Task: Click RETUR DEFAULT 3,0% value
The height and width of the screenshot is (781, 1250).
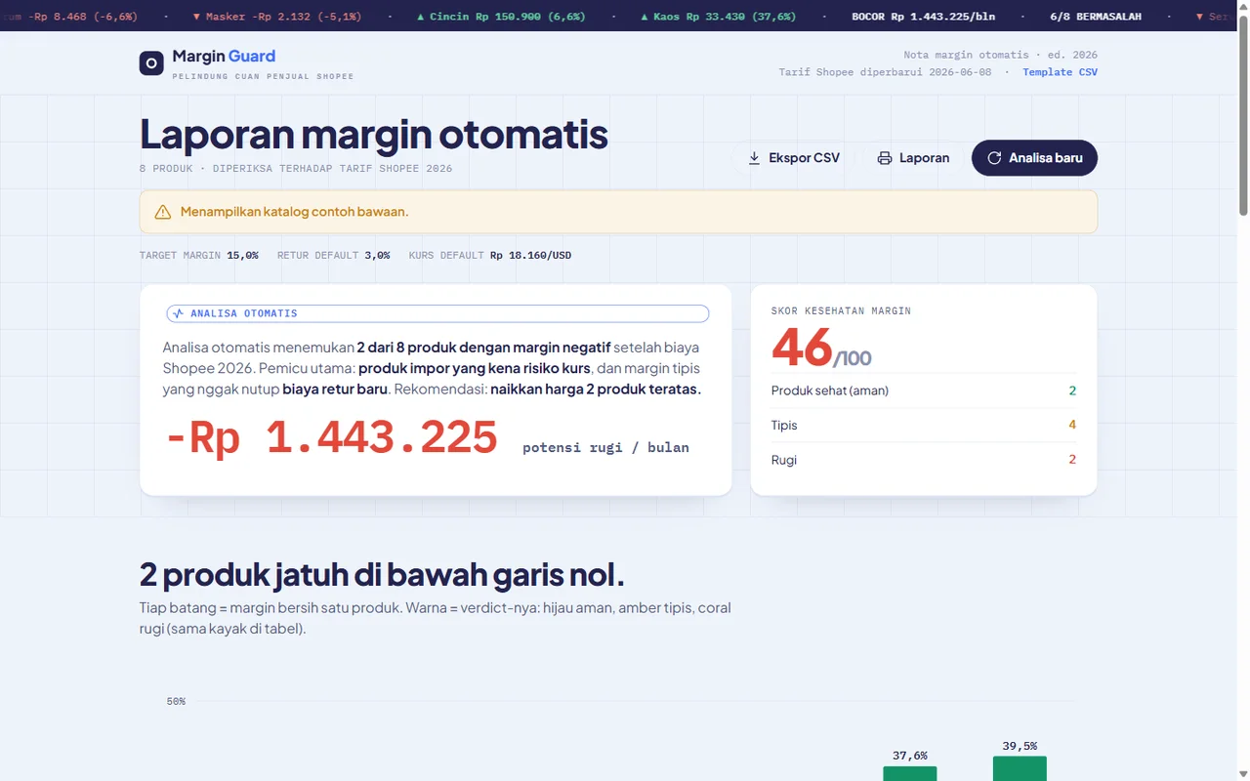Action: [x=377, y=256]
